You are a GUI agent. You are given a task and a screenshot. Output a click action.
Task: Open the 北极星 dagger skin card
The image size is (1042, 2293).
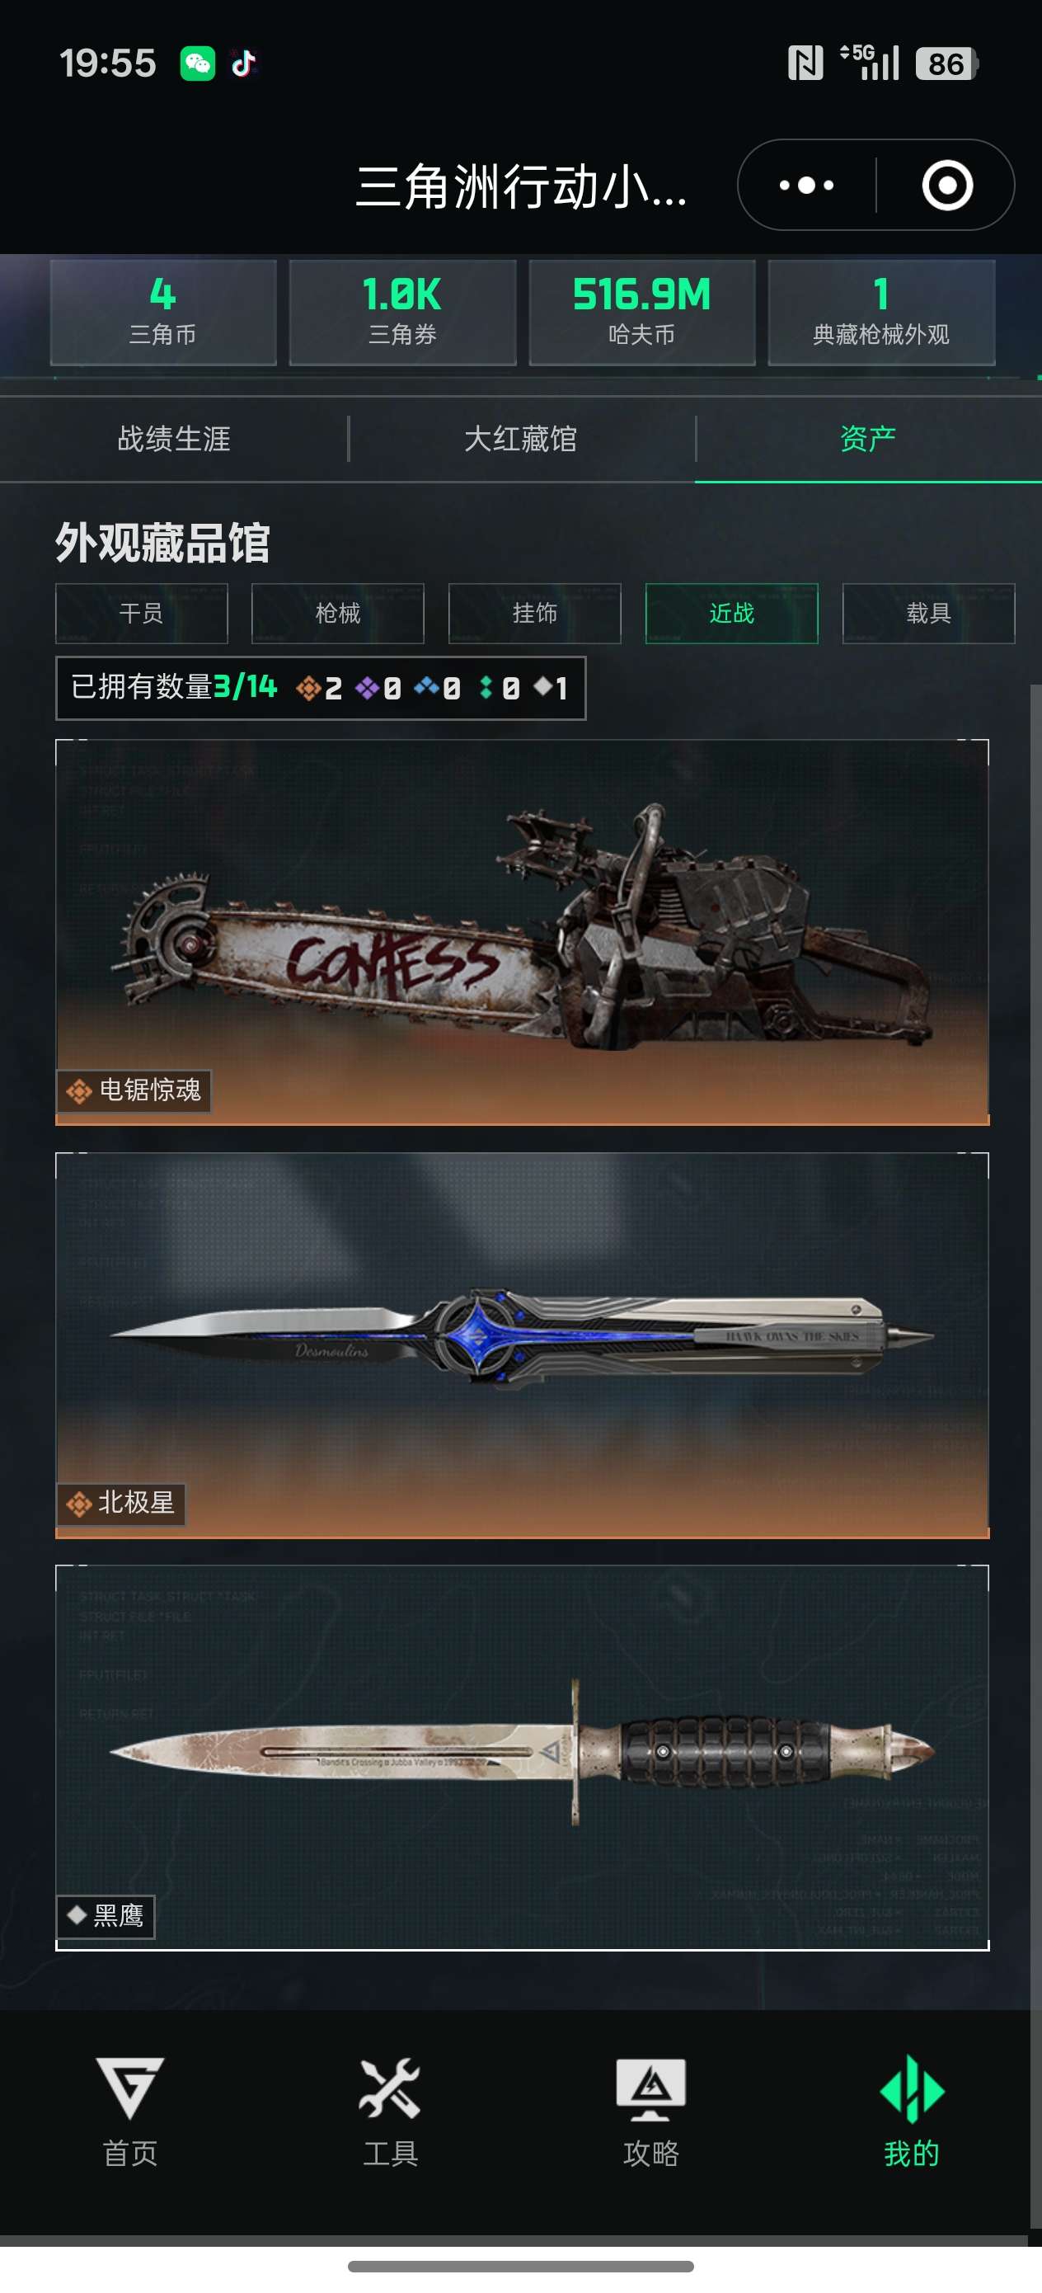pyautogui.click(x=523, y=1345)
